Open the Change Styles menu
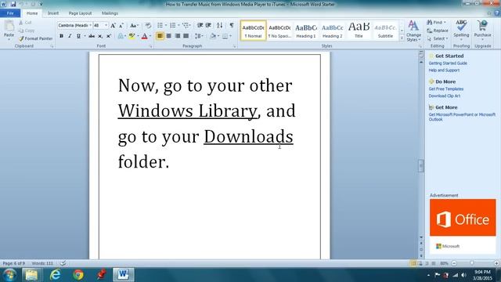Screen dimensions: 501x282 (413, 31)
